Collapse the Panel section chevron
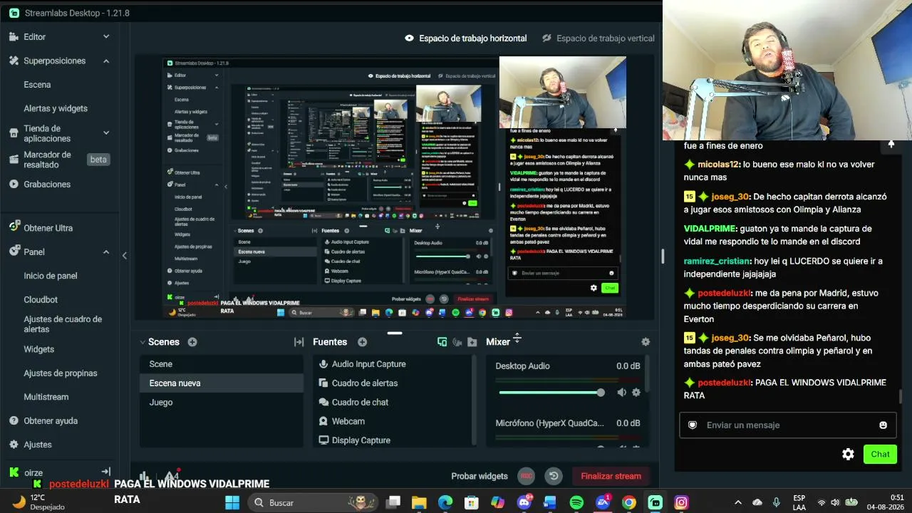 point(106,252)
